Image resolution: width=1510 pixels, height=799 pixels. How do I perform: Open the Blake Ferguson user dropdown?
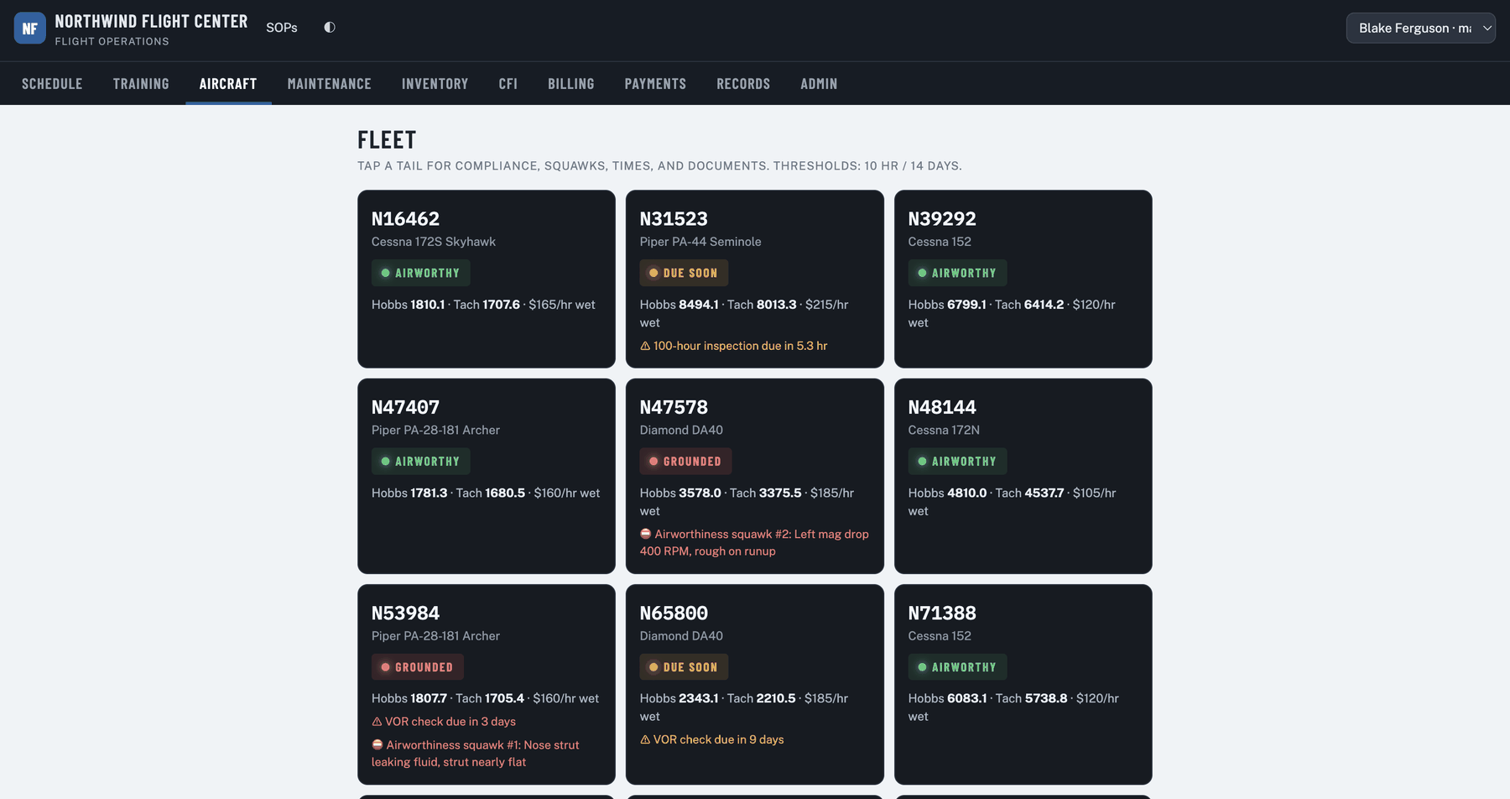[x=1420, y=28]
